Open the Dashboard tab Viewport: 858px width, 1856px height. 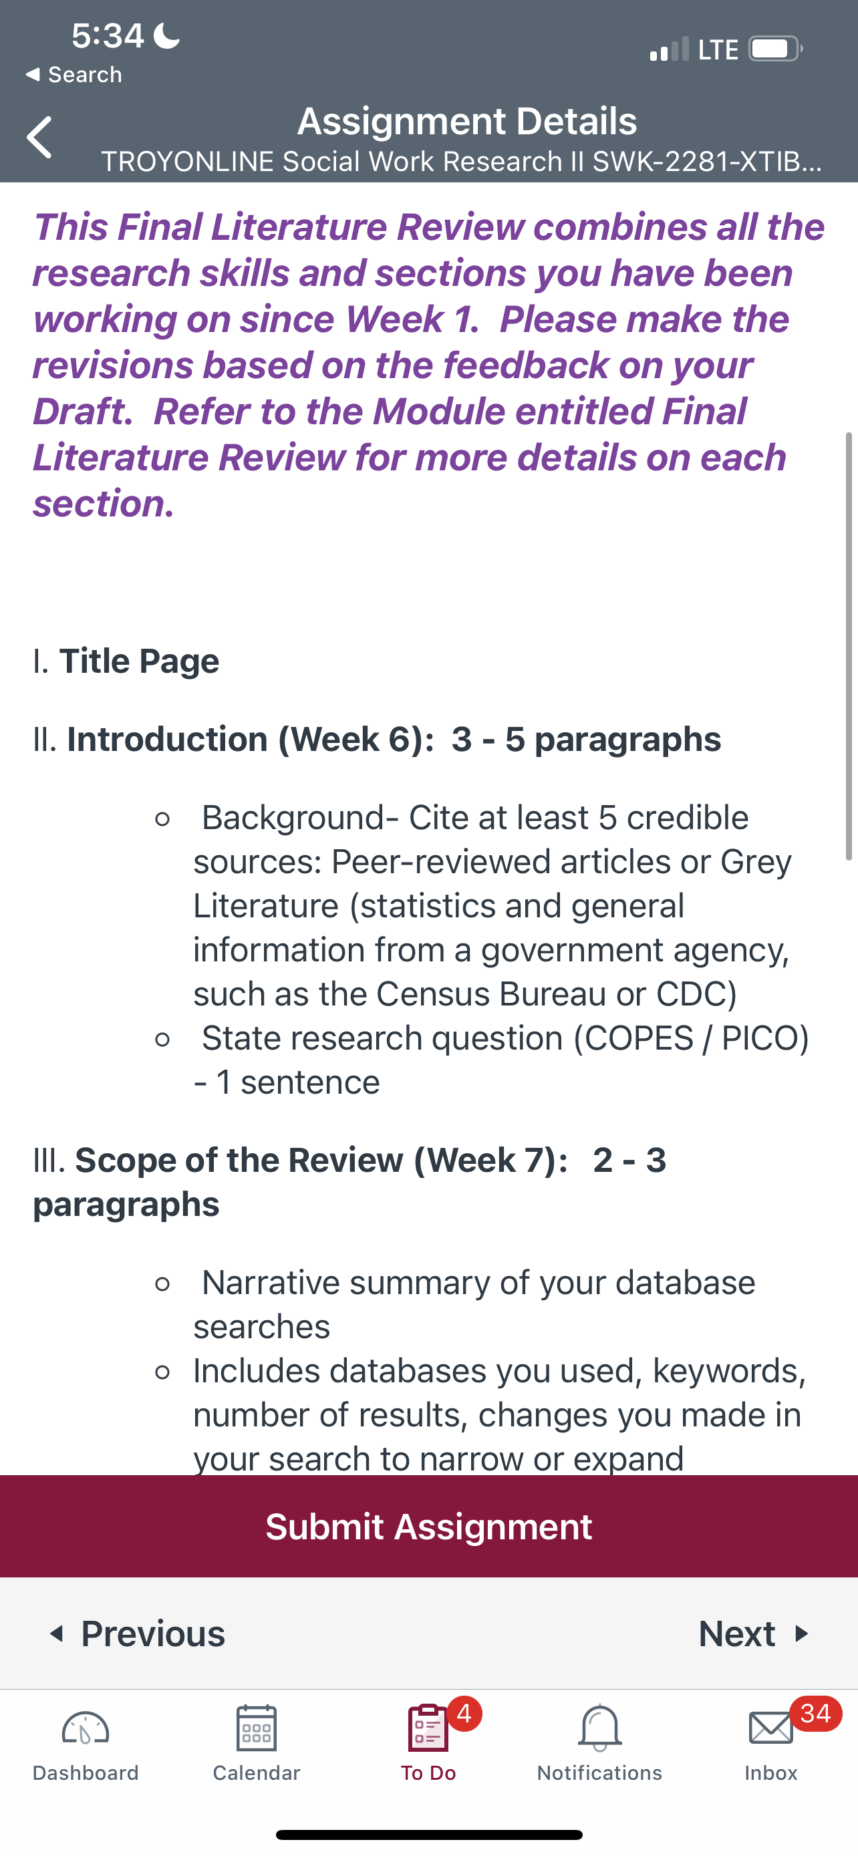[x=86, y=1744]
